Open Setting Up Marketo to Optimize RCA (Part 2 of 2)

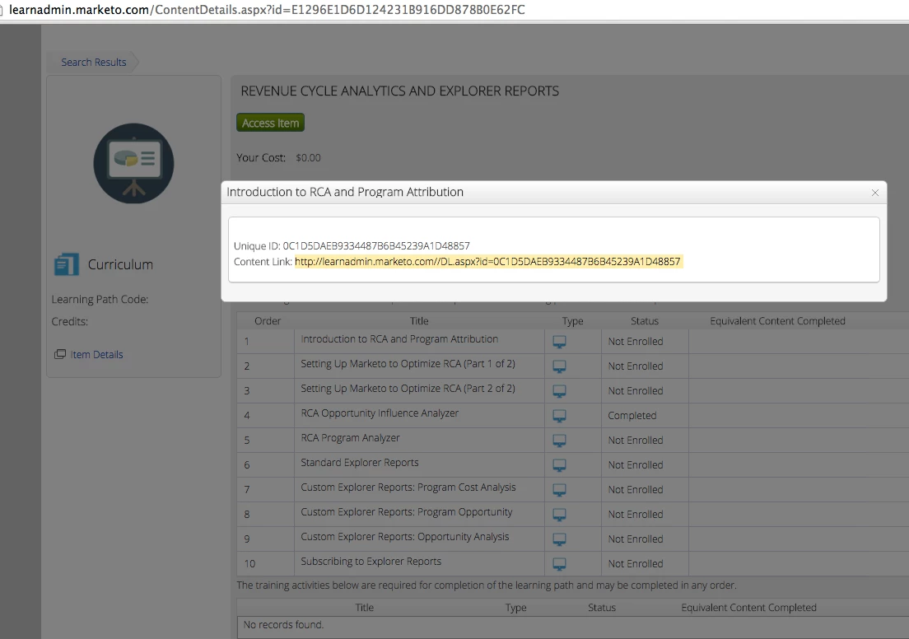pyautogui.click(x=408, y=389)
